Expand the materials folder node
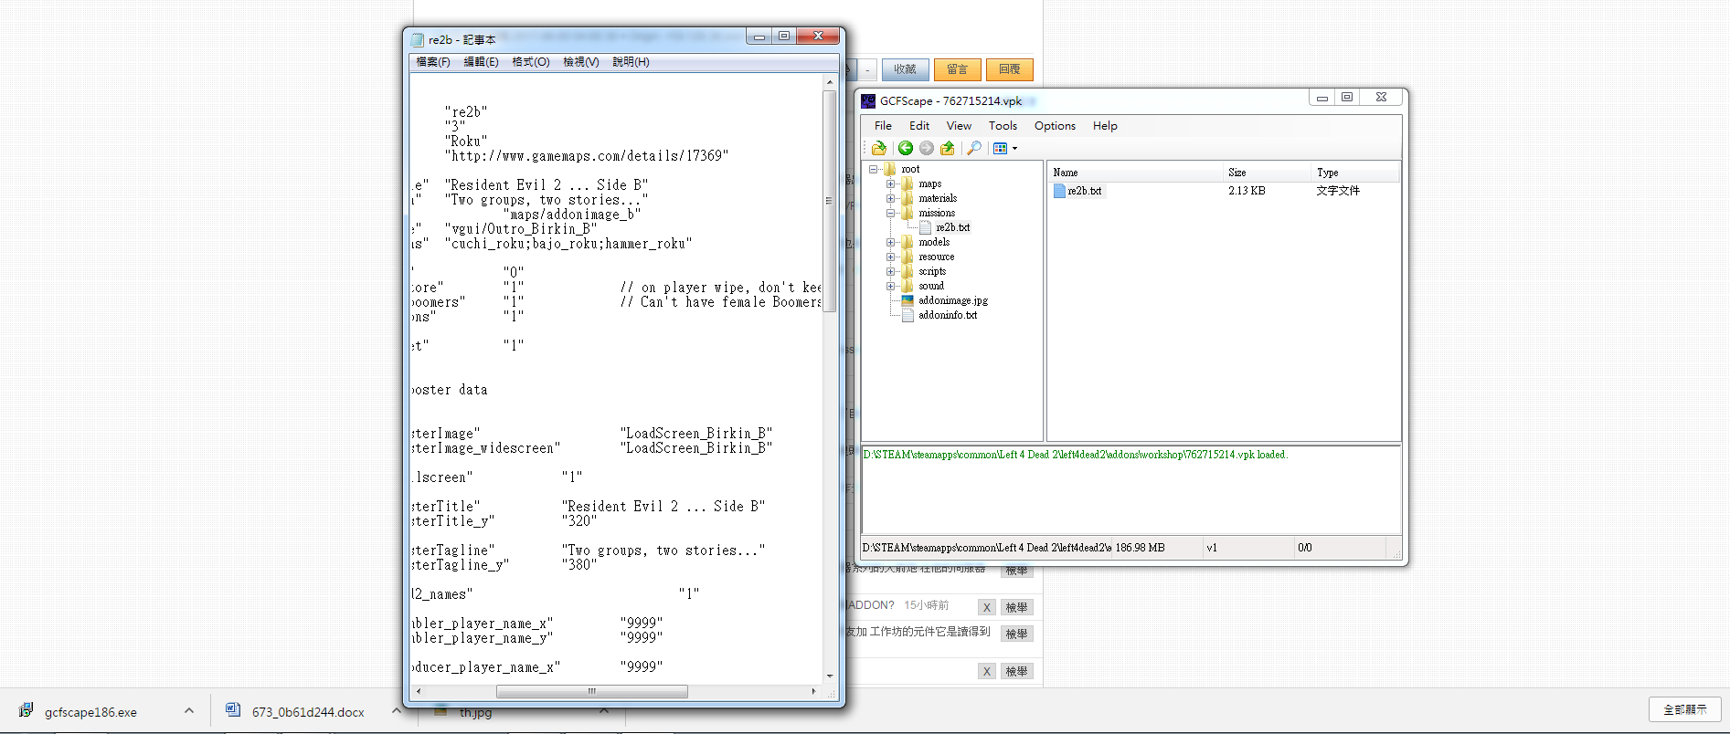 coord(890,198)
